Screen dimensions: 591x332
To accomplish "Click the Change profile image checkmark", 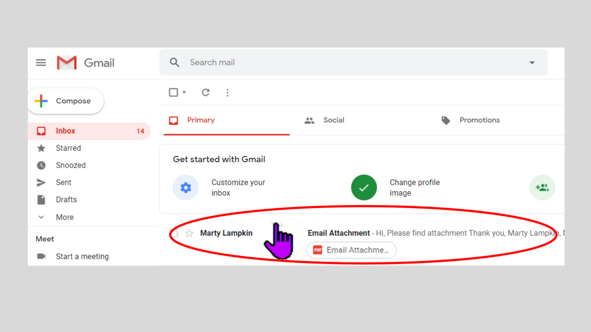I will point(363,187).
